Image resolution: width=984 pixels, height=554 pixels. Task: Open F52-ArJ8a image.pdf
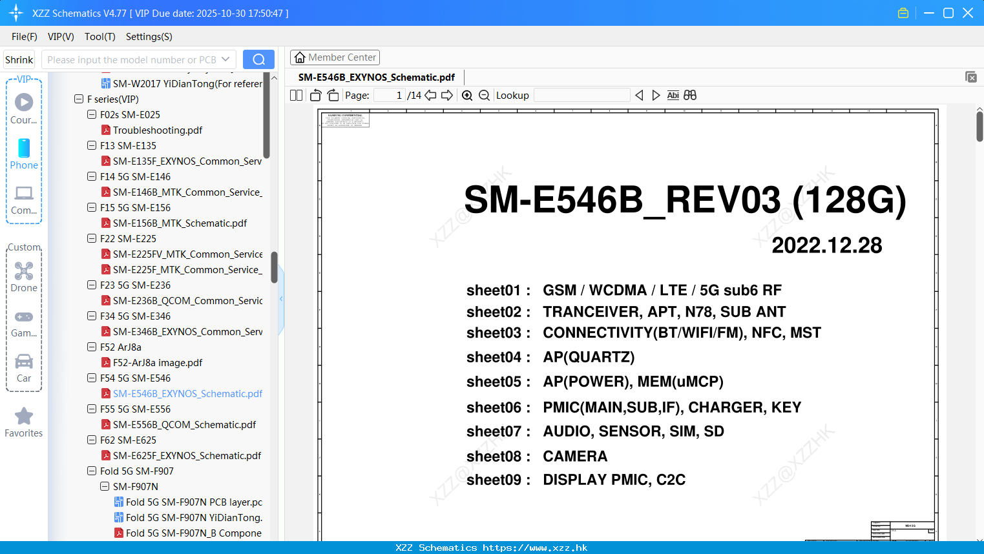click(158, 362)
